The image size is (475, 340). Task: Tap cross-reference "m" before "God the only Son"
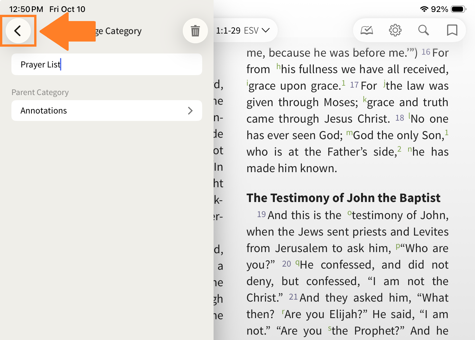point(349,133)
